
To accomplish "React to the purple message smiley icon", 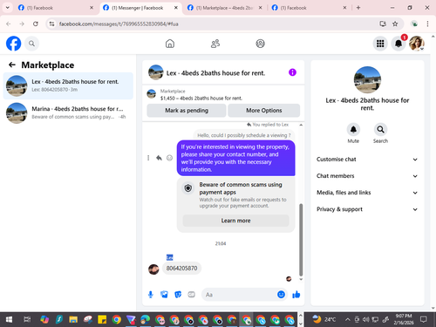I will [169, 158].
